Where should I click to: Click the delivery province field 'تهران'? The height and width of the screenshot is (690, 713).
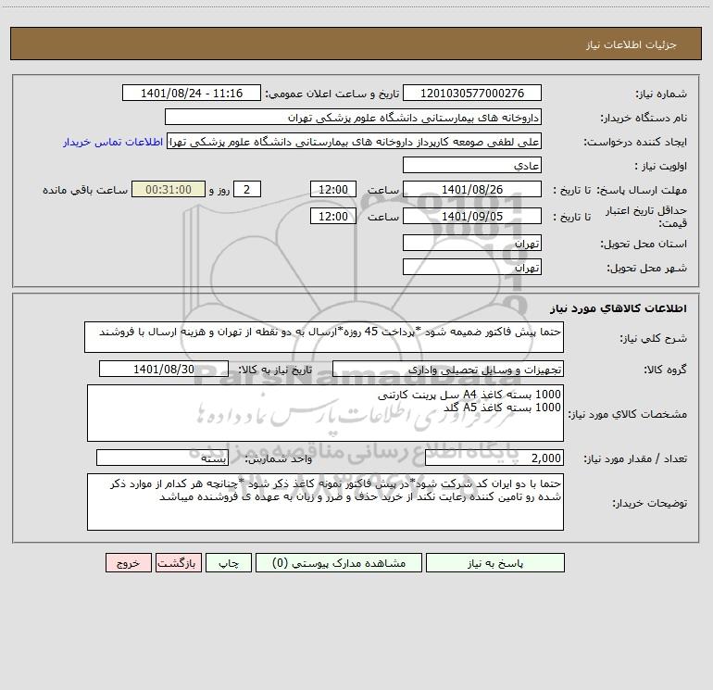[x=472, y=244]
